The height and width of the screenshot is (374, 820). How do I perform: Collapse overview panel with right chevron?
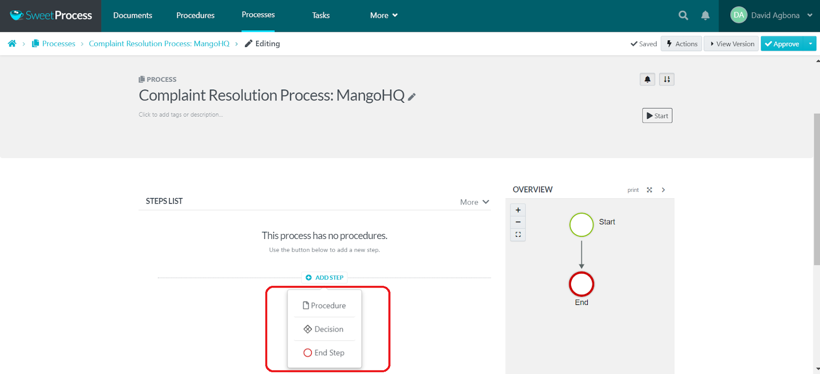tap(663, 190)
